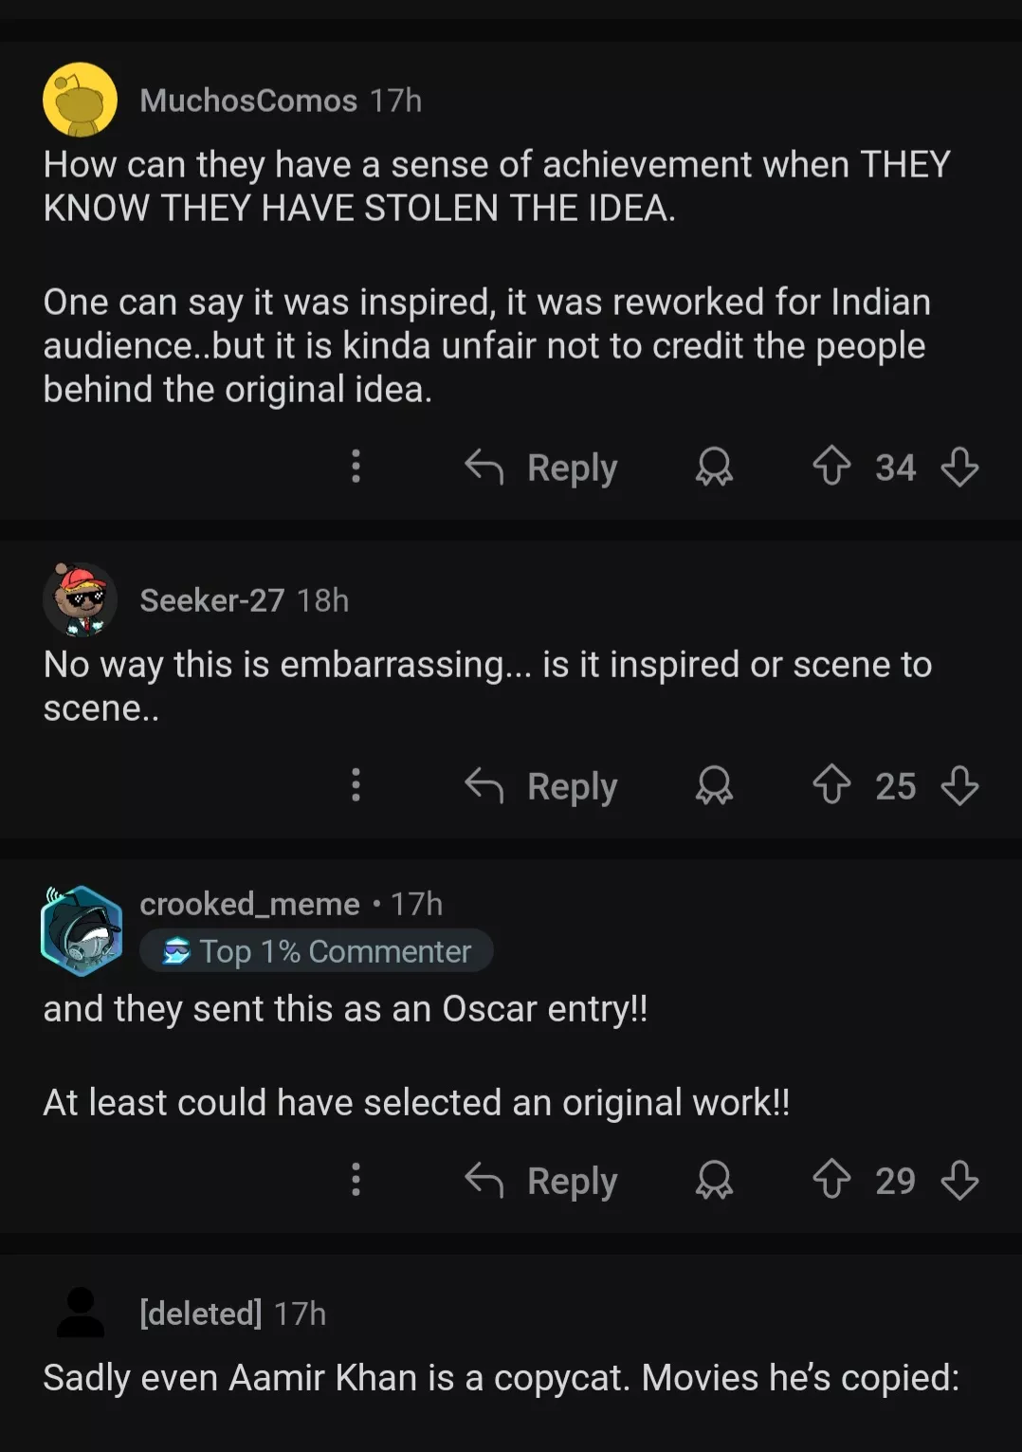Tap crooked_meme's avatar image
Image resolution: width=1022 pixels, height=1452 pixels.
(82, 930)
